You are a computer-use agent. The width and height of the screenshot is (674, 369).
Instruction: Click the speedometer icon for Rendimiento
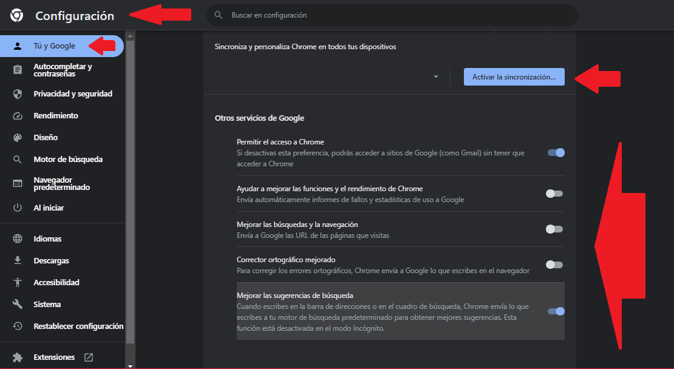(x=18, y=115)
